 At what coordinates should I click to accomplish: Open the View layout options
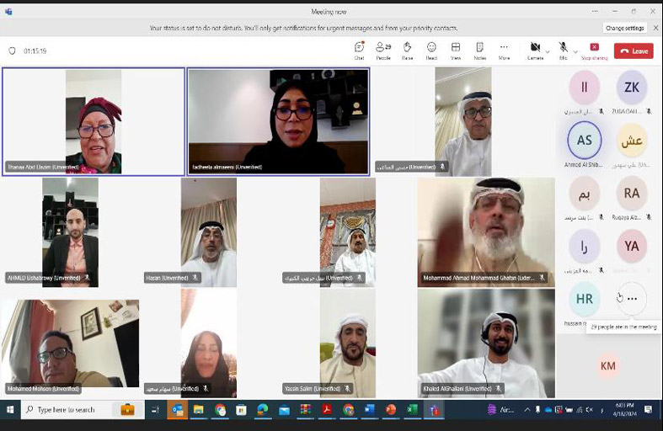click(456, 49)
